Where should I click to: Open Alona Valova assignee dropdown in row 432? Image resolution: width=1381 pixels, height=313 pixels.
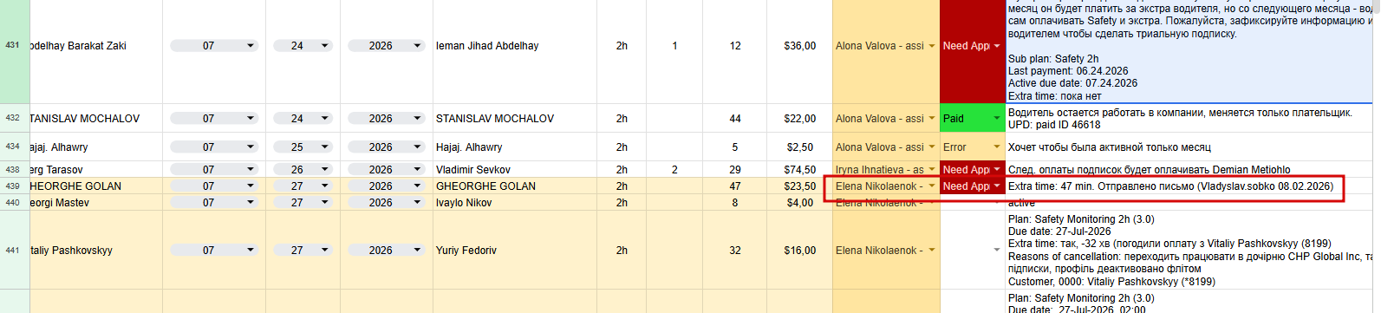886,119
